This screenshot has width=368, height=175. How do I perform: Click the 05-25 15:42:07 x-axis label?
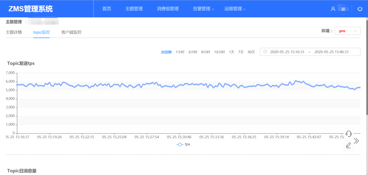309,137
